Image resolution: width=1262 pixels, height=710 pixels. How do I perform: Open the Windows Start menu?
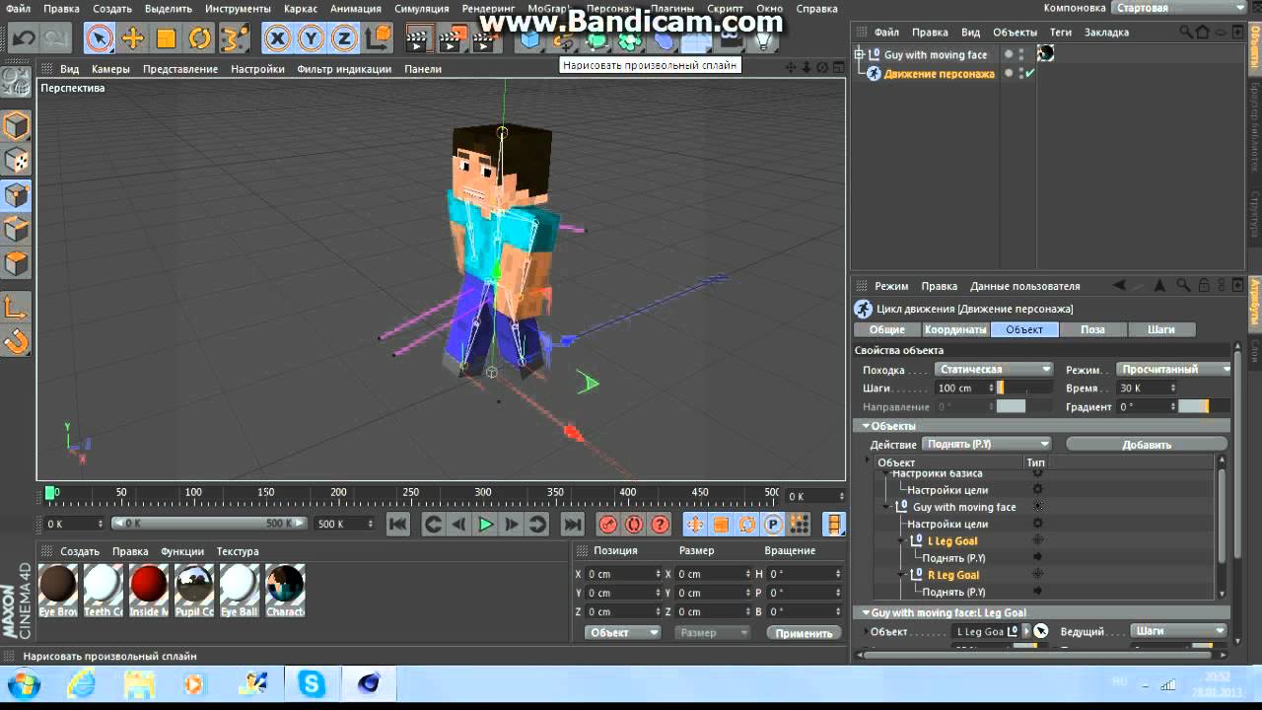(24, 682)
